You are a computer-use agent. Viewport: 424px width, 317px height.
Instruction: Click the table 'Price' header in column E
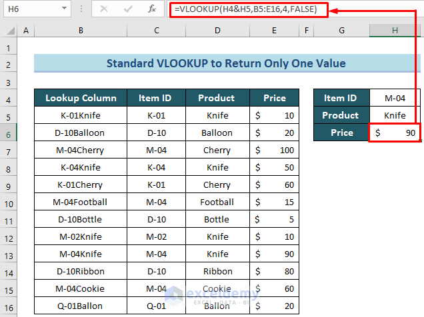[274, 98]
